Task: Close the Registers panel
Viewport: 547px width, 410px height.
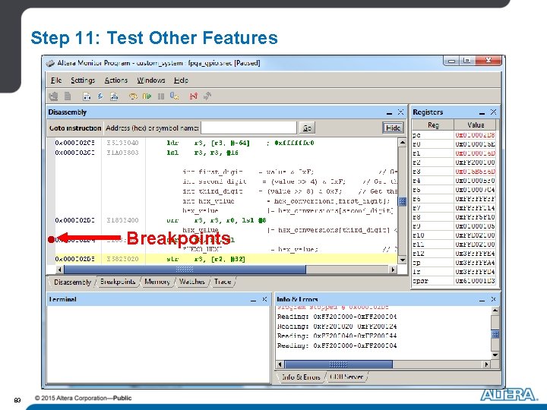Action: pos(493,112)
